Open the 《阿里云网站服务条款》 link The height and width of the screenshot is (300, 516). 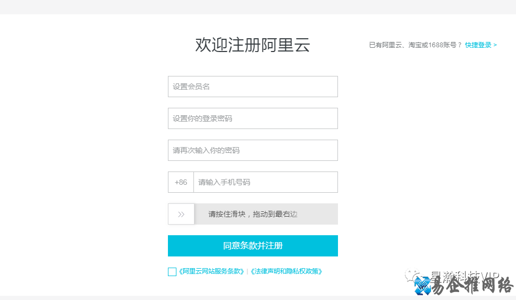coord(212,271)
